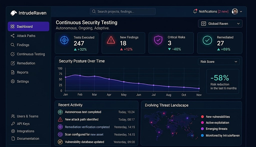Click the IntrudeRaven raven logo

pyautogui.click(x=13, y=13)
